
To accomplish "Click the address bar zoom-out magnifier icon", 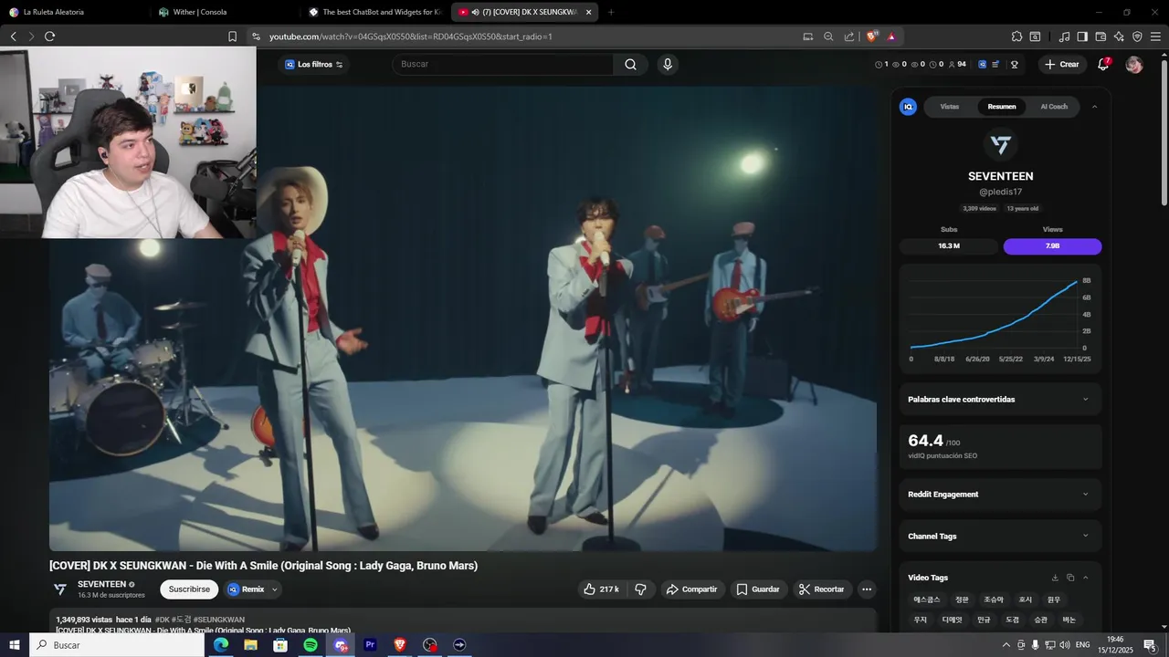I will pos(828,36).
